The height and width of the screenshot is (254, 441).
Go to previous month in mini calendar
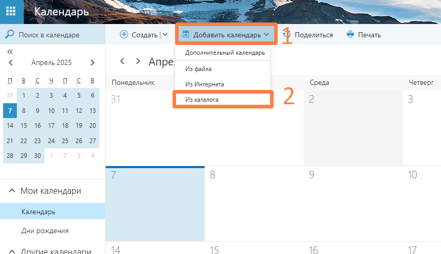coord(11,63)
